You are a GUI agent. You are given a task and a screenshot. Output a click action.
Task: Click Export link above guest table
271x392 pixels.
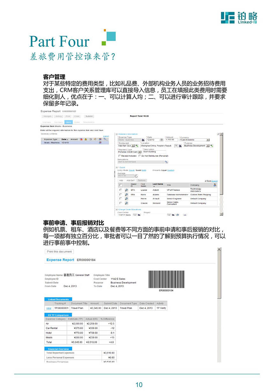tap(215, 181)
